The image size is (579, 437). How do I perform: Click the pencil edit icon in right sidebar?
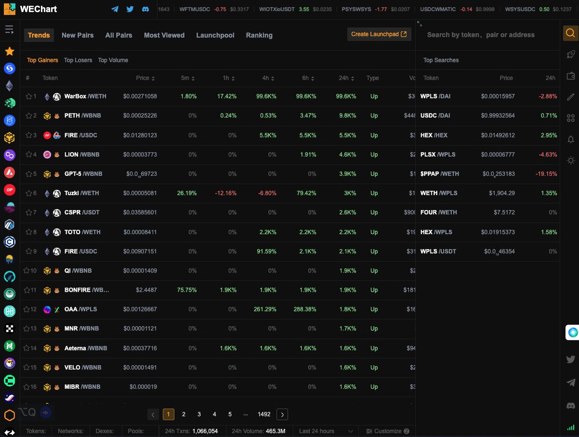click(571, 97)
